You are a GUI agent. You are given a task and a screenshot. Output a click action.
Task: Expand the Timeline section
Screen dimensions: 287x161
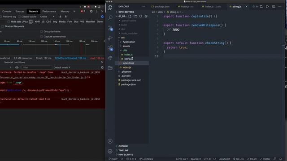pyautogui.click(x=123, y=150)
